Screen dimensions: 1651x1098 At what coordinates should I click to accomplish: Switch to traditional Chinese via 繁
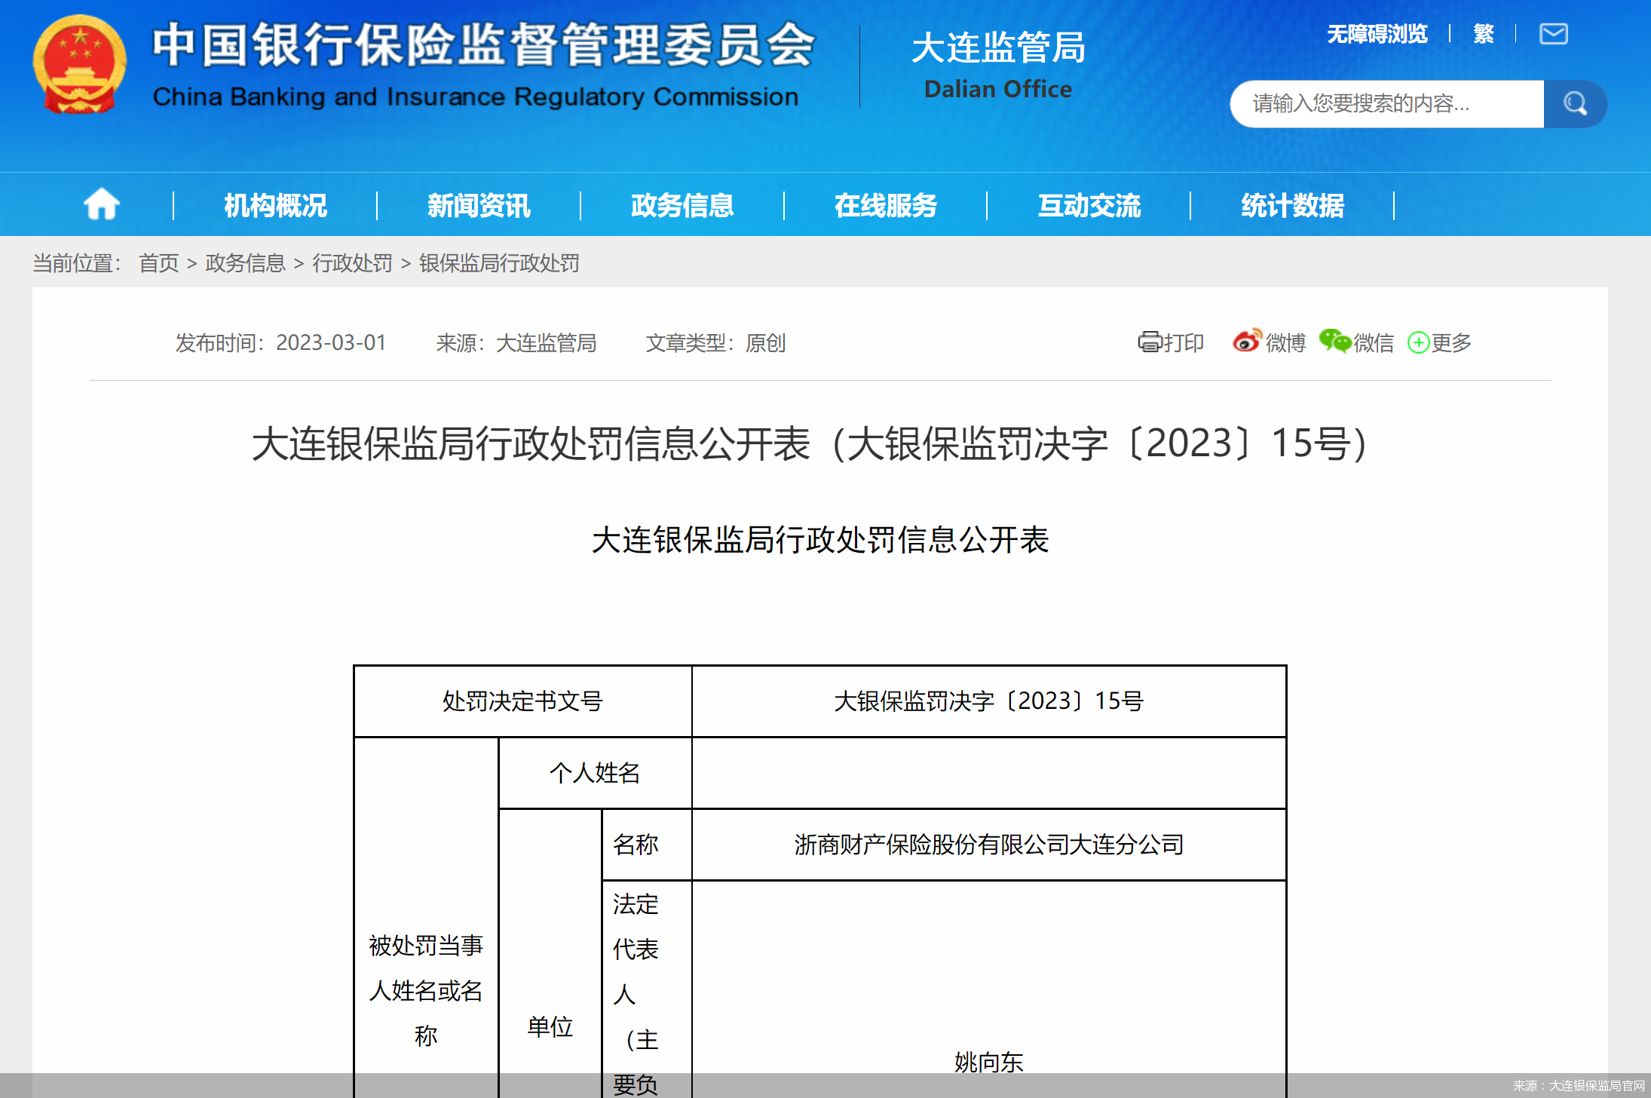tap(1483, 34)
